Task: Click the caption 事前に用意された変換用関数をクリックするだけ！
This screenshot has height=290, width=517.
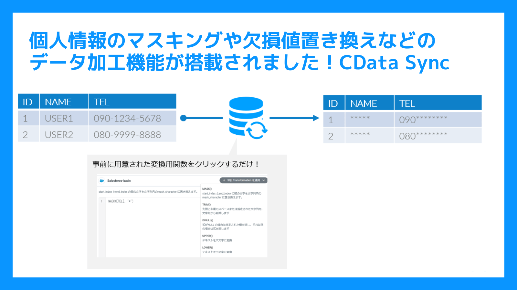Action: pos(175,164)
